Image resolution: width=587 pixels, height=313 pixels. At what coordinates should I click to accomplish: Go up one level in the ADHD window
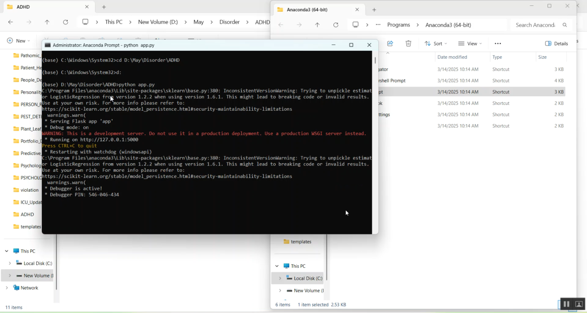pyautogui.click(x=47, y=22)
